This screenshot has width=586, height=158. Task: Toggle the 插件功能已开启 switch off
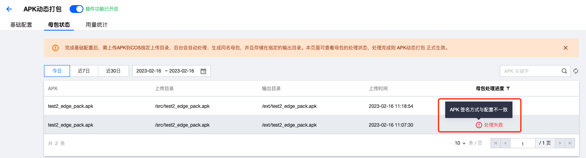(76, 9)
